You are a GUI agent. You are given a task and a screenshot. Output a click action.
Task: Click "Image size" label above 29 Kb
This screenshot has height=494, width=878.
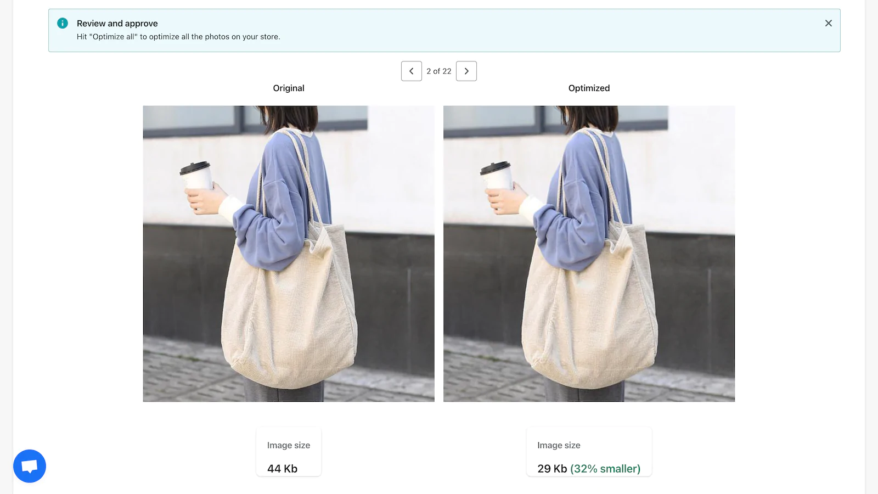[x=559, y=445]
